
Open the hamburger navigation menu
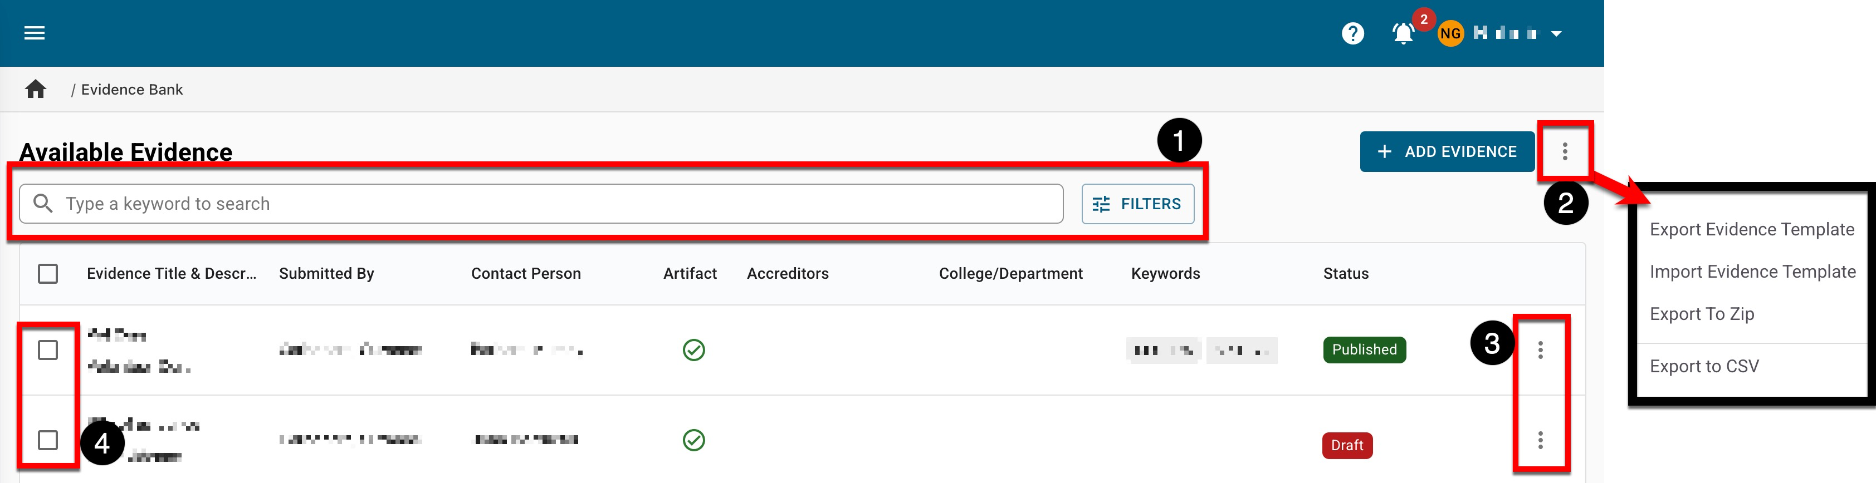(x=34, y=33)
